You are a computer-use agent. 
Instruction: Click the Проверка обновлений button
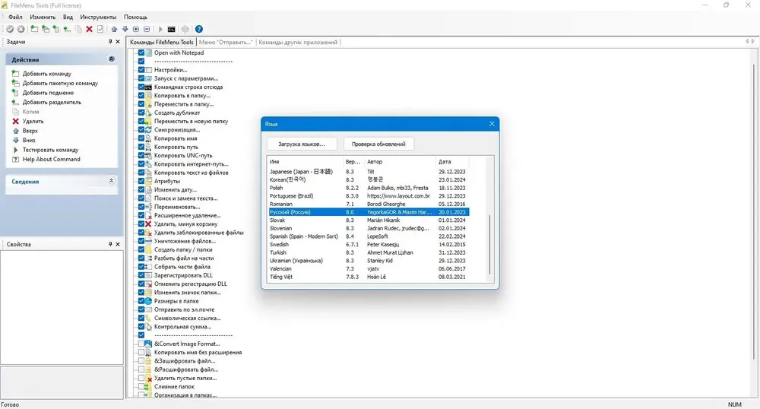click(x=378, y=144)
